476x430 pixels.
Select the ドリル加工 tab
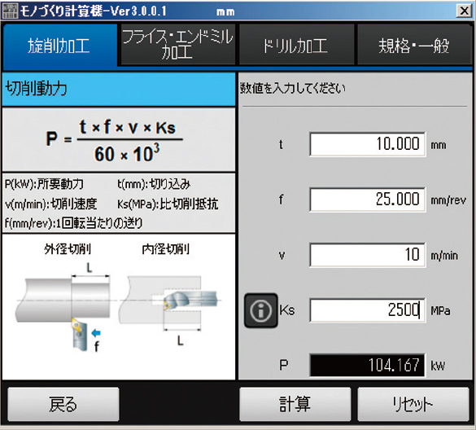[296, 45]
